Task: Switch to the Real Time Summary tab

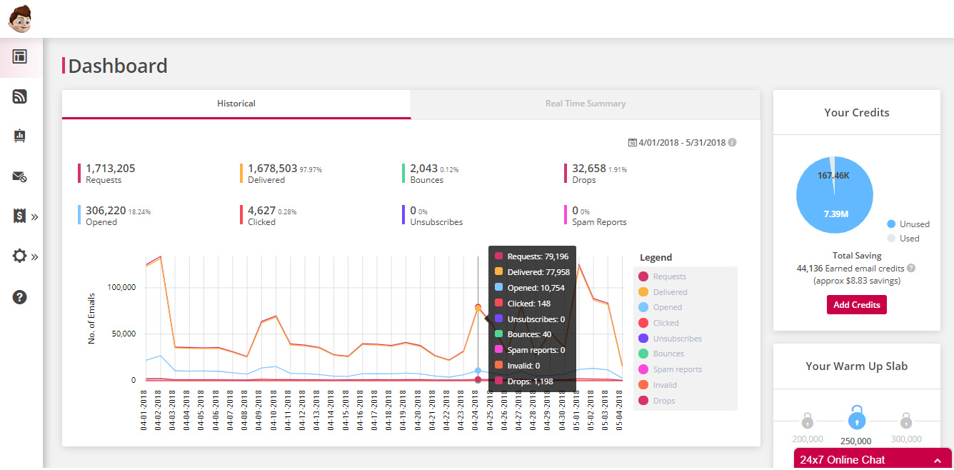Action: point(586,104)
